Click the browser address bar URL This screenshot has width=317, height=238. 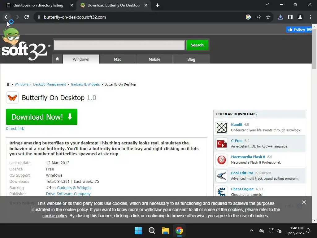(75, 17)
